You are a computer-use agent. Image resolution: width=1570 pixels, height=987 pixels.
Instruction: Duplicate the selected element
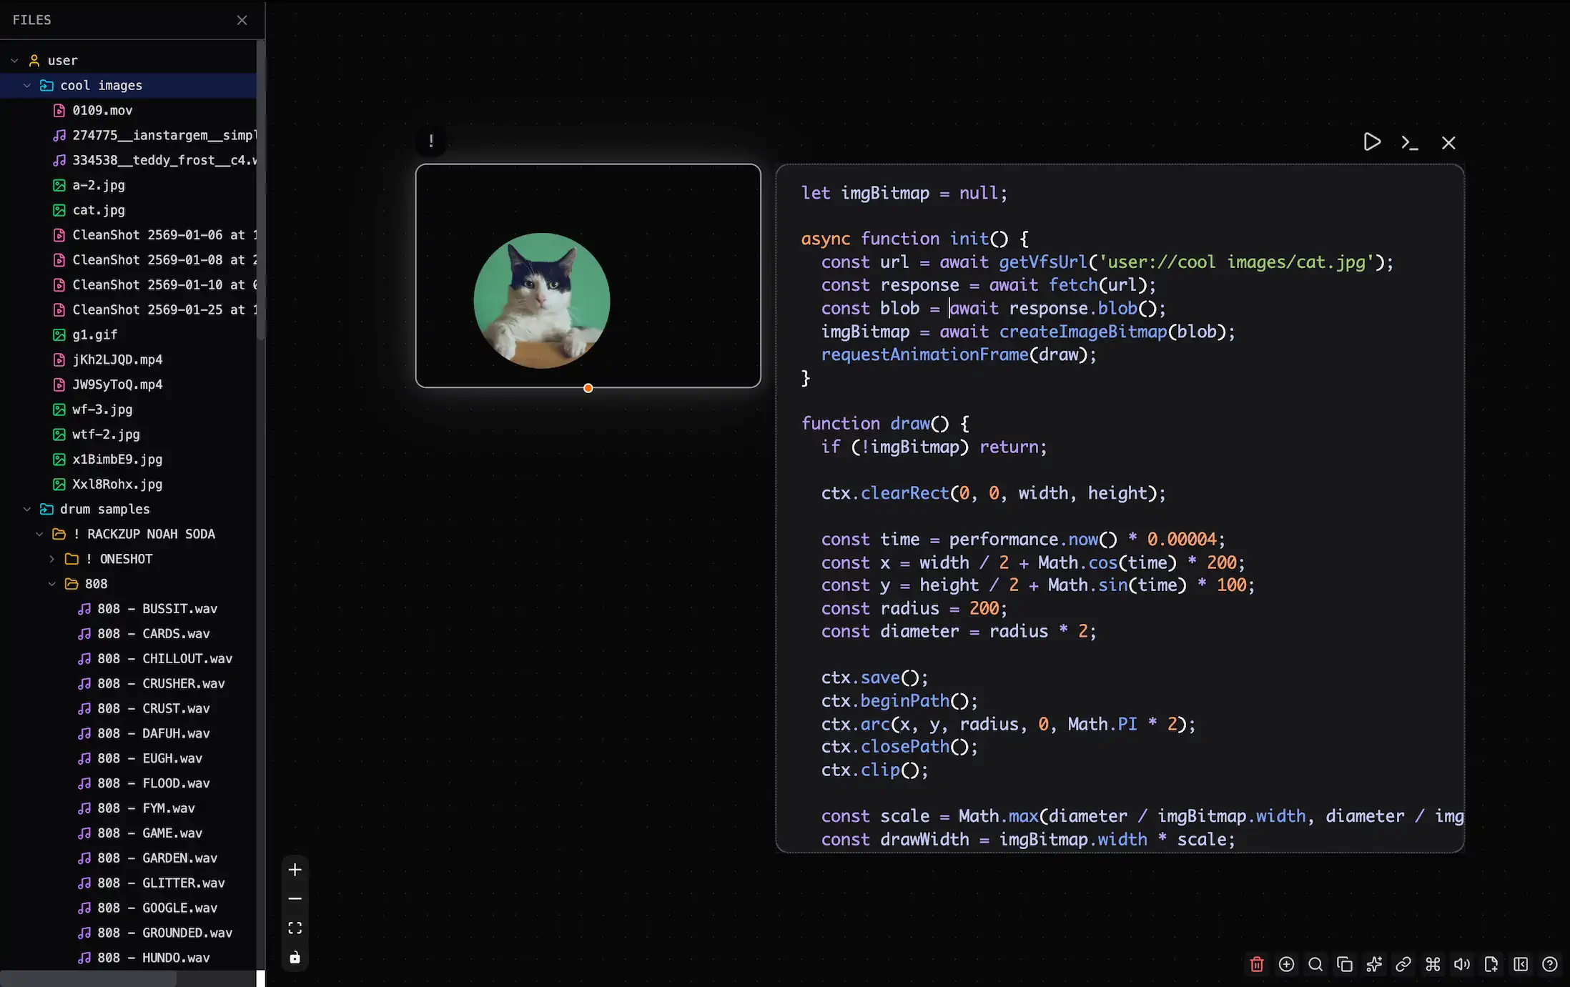click(x=1345, y=964)
